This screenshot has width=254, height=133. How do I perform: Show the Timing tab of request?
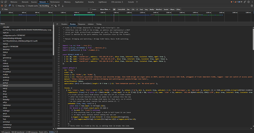pyautogui.click(x=99, y=24)
